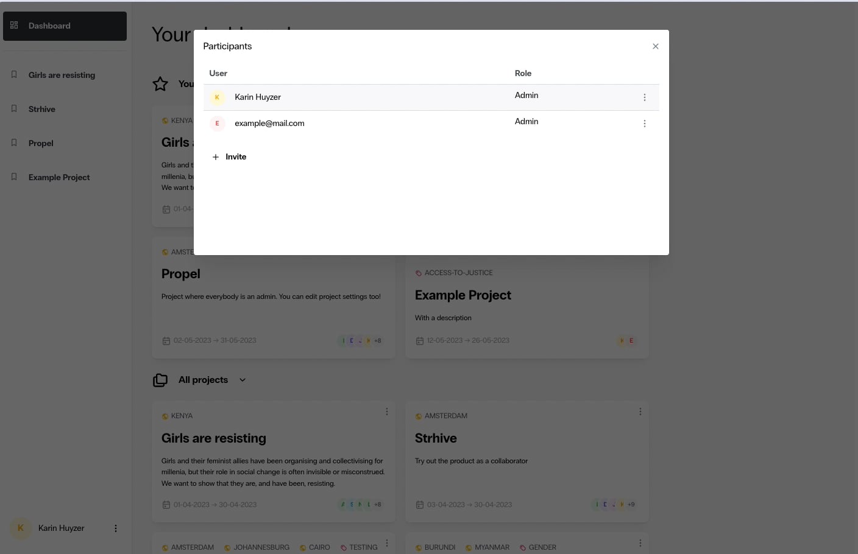Click the User column header
Viewport: 858px width, 554px height.
(218, 74)
